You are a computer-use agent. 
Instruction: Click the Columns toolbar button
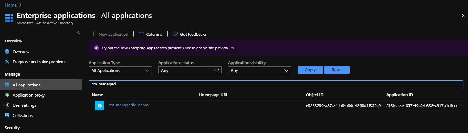150,34
